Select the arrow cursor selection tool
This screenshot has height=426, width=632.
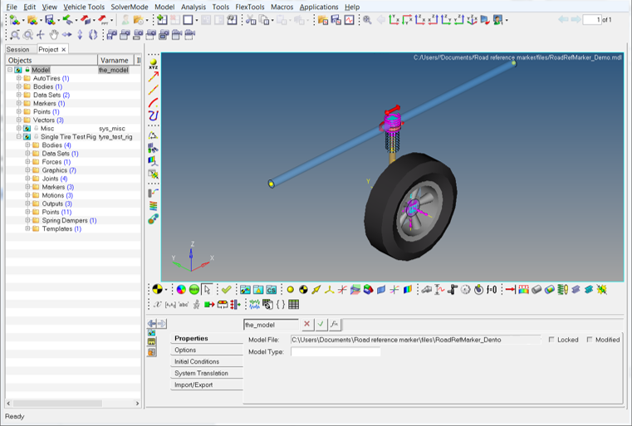(207, 290)
